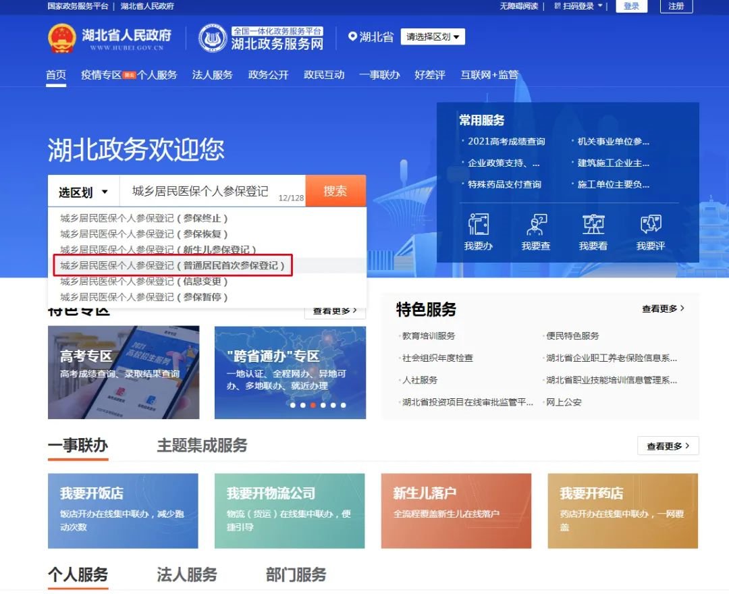Open 社会组织年度检查 link
Screen dimensions: 729x594
437,358
